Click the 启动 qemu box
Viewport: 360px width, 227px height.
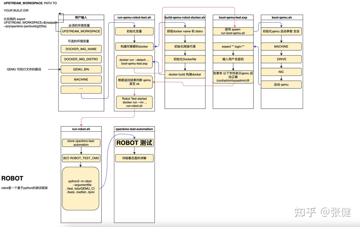[281, 85]
